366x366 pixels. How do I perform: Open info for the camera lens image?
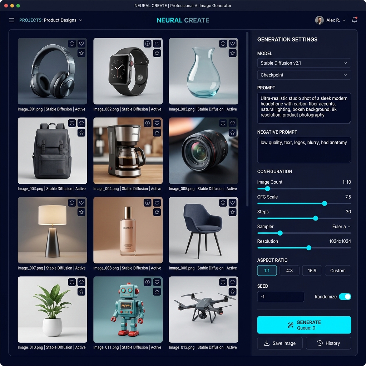click(223, 123)
